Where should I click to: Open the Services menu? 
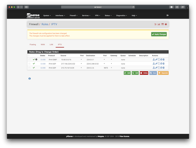[86, 16]
